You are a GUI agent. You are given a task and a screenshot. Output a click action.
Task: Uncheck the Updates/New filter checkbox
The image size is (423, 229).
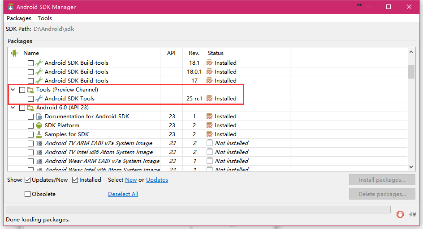coord(27,180)
